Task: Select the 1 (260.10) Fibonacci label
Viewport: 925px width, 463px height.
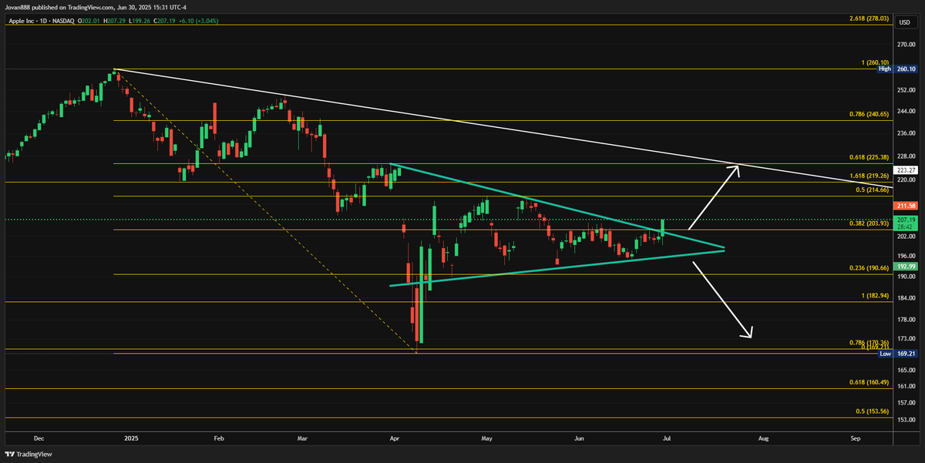Action: click(876, 62)
